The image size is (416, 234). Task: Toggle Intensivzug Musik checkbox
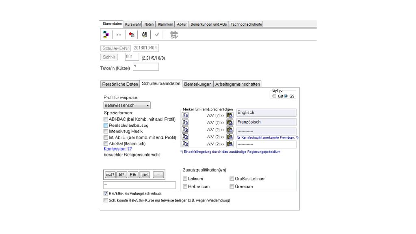pyautogui.click(x=106, y=131)
